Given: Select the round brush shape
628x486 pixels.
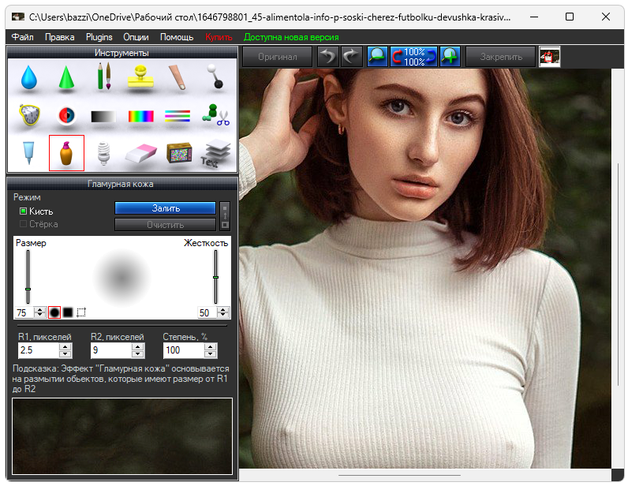Looking at the screenshot, I should 54,312.
